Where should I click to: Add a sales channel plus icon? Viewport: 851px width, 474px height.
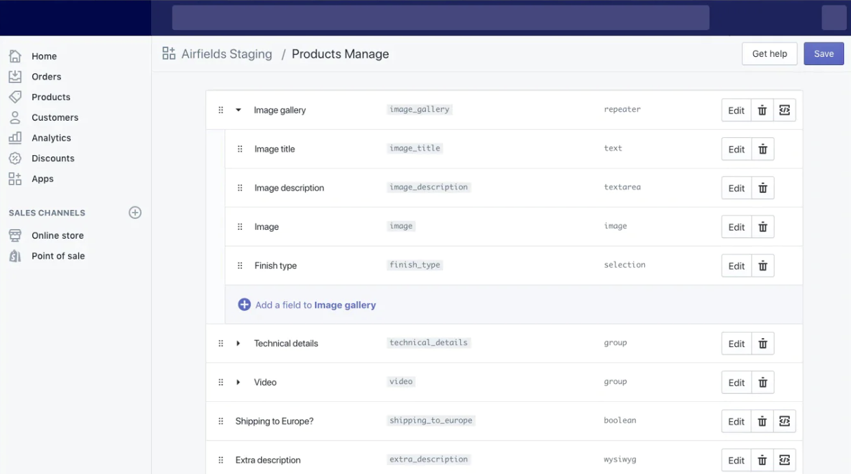(135, 213)
